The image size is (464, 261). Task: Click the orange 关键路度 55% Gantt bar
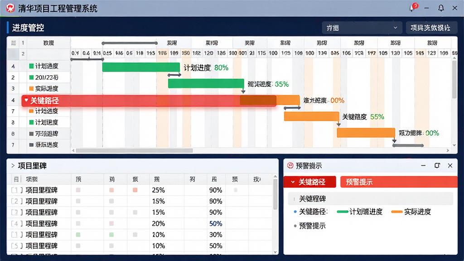(311, 116)
